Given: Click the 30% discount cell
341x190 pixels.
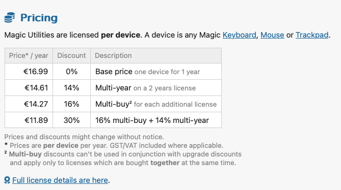Looking at the screenshot, I should click(x=71, y=120).
